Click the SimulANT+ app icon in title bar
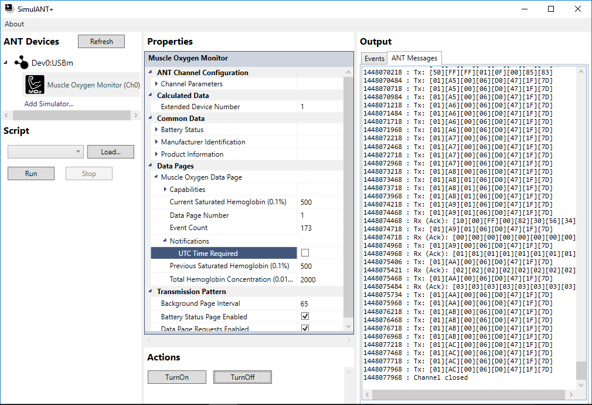 tap(9, 9)
